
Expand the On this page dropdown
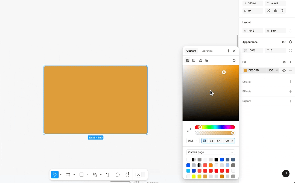pos(211,152)
